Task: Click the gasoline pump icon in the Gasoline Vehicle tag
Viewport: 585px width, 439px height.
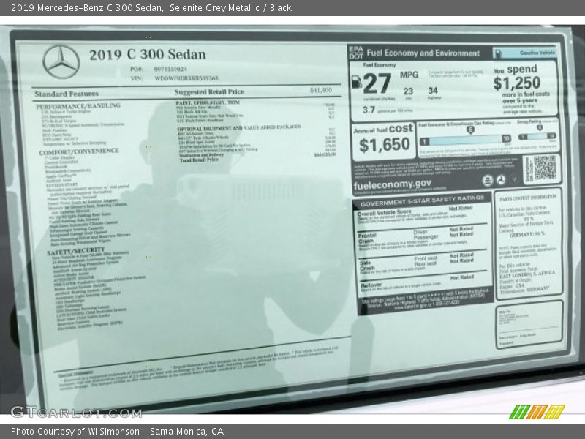Action: click(x=498, y=53)
